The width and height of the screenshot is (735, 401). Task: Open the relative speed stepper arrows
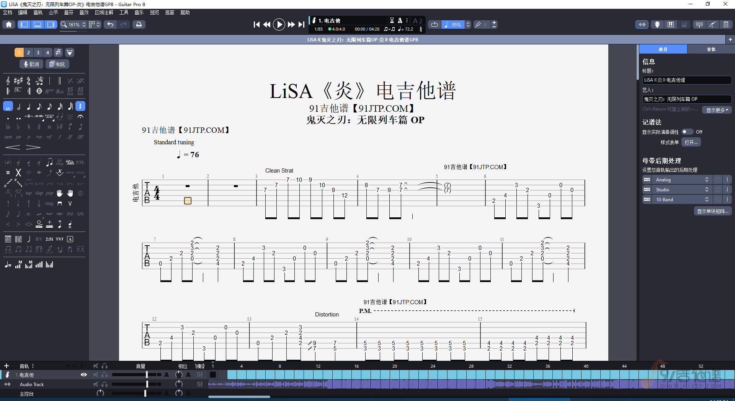pyautogui.click(x=468, y=24)
